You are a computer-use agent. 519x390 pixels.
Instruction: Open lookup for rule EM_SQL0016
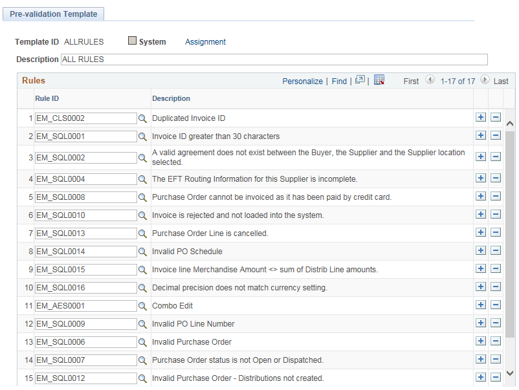tap(142, 288)
